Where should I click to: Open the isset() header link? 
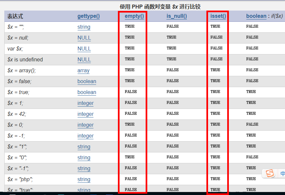(x=218, y=16)
